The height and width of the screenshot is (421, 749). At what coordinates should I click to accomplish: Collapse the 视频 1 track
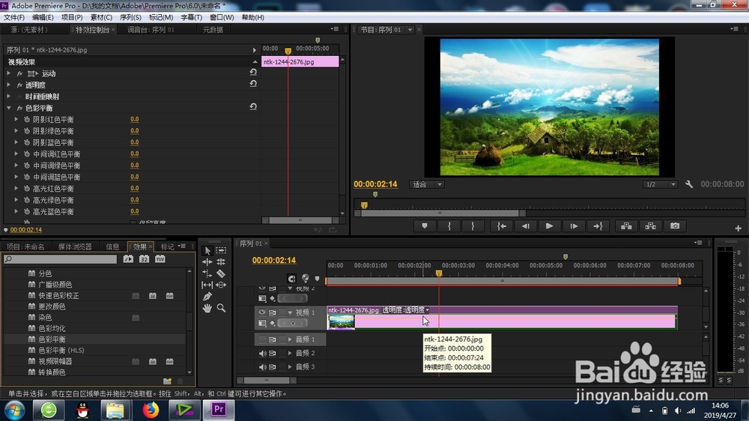[x=289, y=312]
